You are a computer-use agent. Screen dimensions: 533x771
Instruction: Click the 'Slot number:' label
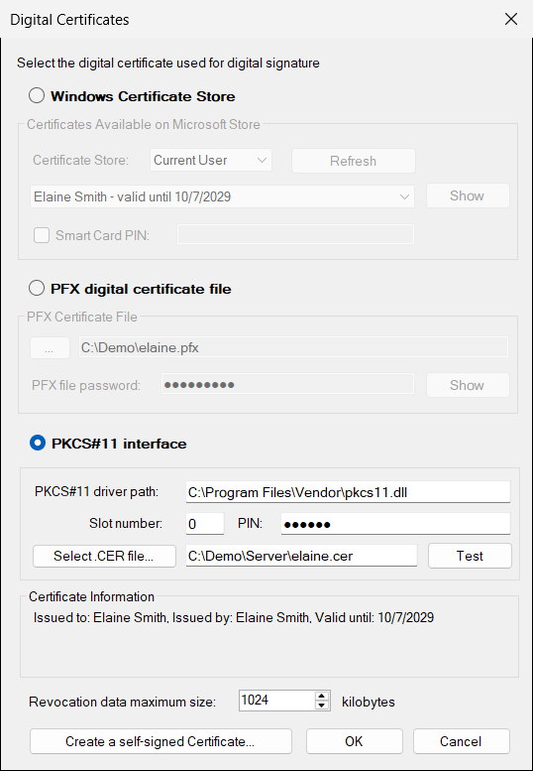(126, 523)
